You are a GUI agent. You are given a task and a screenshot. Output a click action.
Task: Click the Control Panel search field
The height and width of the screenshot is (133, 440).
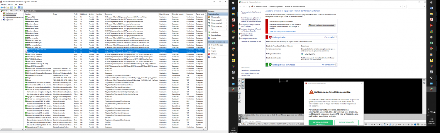click(417, 6)
